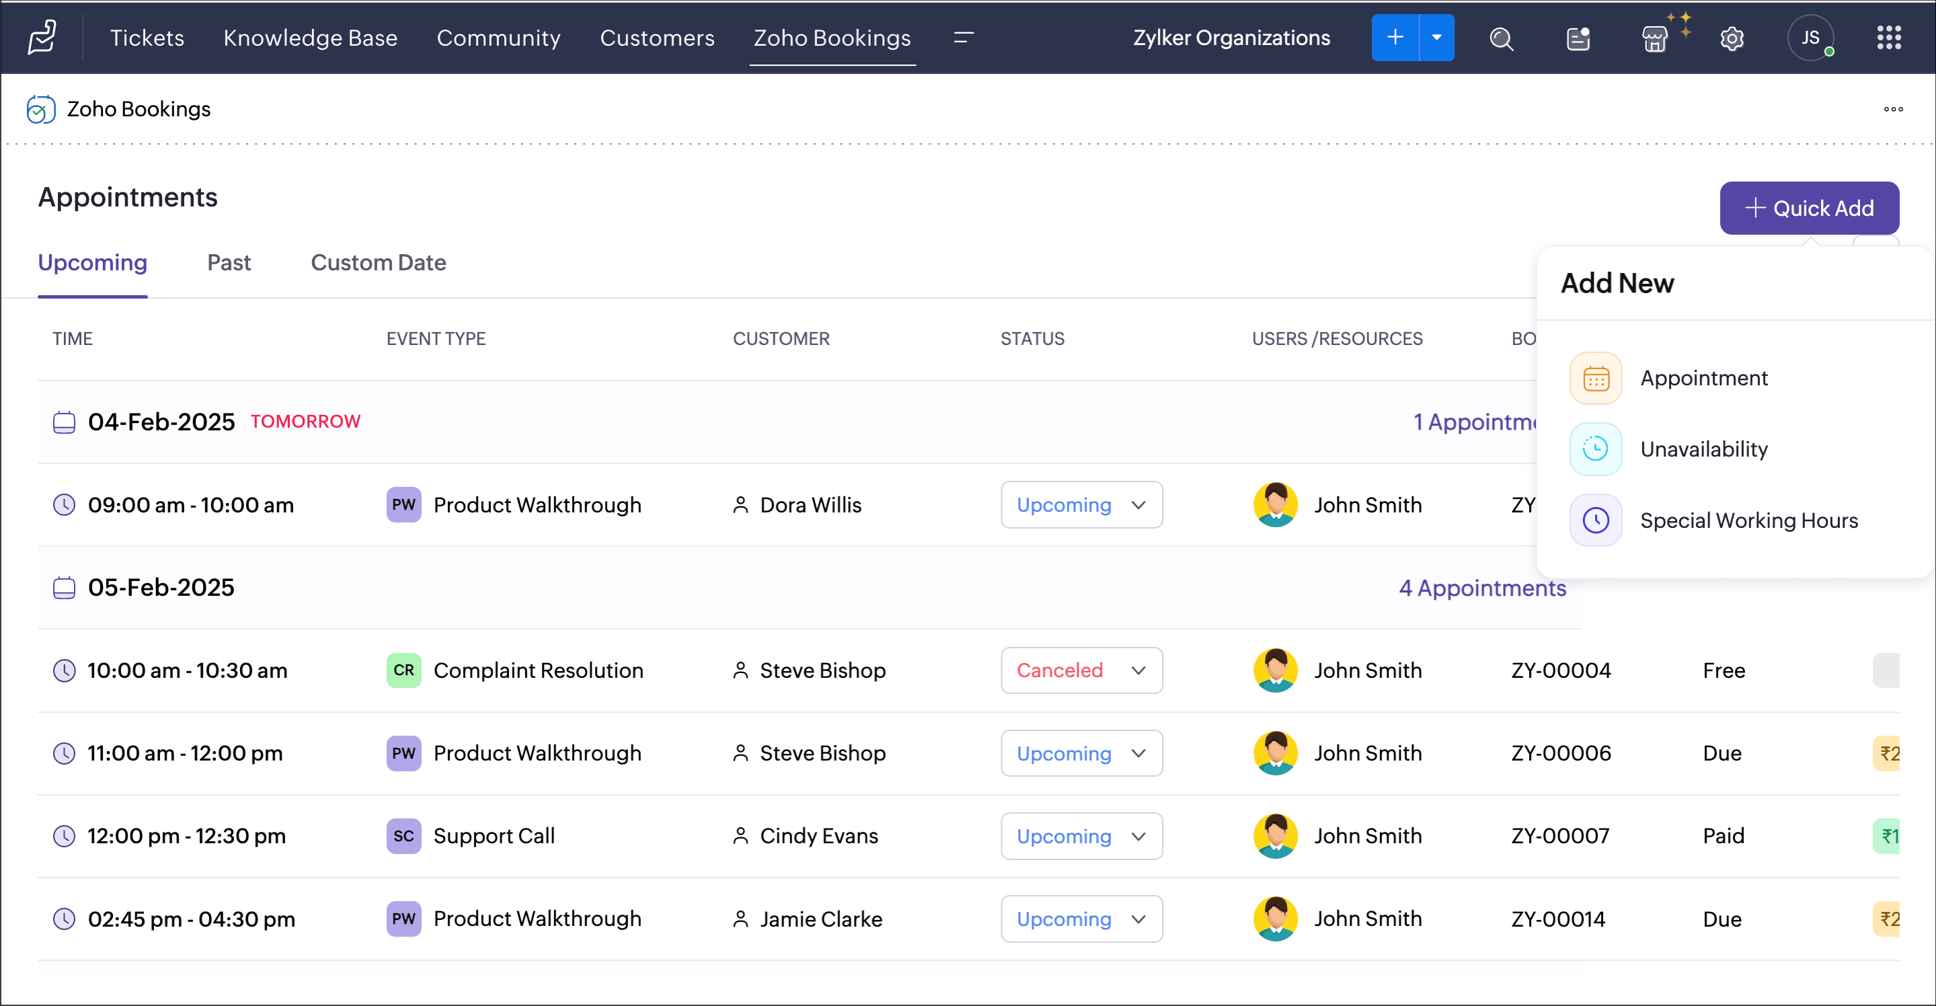This screenshot has width=1936, height=1006.
Task: Open the three-dot more options menu
Action: (1892, 110)
